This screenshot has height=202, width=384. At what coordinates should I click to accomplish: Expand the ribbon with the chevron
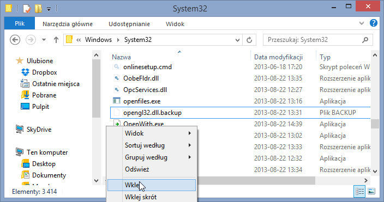pyautogui.click(x=362, y=23)
